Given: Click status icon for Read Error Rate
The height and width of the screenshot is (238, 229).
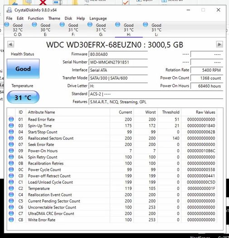Looking at the screenshot, I should point(11,119).
